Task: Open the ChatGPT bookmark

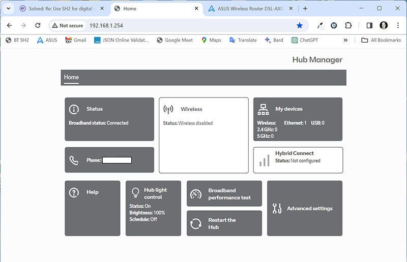Action: (x=305, y=40)
